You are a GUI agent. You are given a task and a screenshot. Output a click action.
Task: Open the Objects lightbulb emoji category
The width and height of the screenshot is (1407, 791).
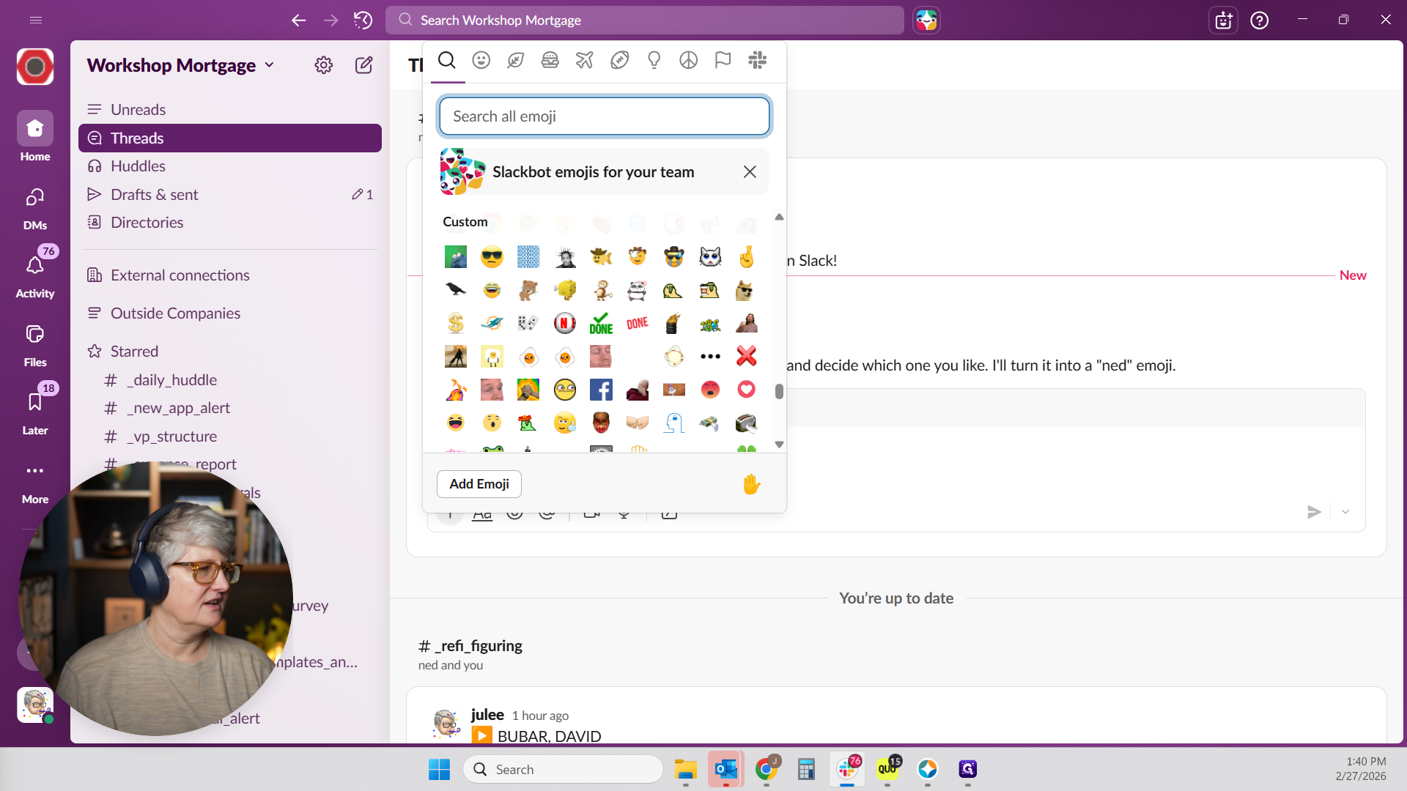(x=654, y=60)
